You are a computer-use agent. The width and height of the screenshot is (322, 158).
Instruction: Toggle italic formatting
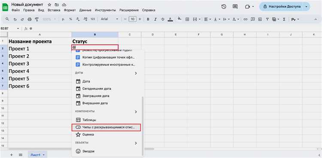tap(155, 19)
